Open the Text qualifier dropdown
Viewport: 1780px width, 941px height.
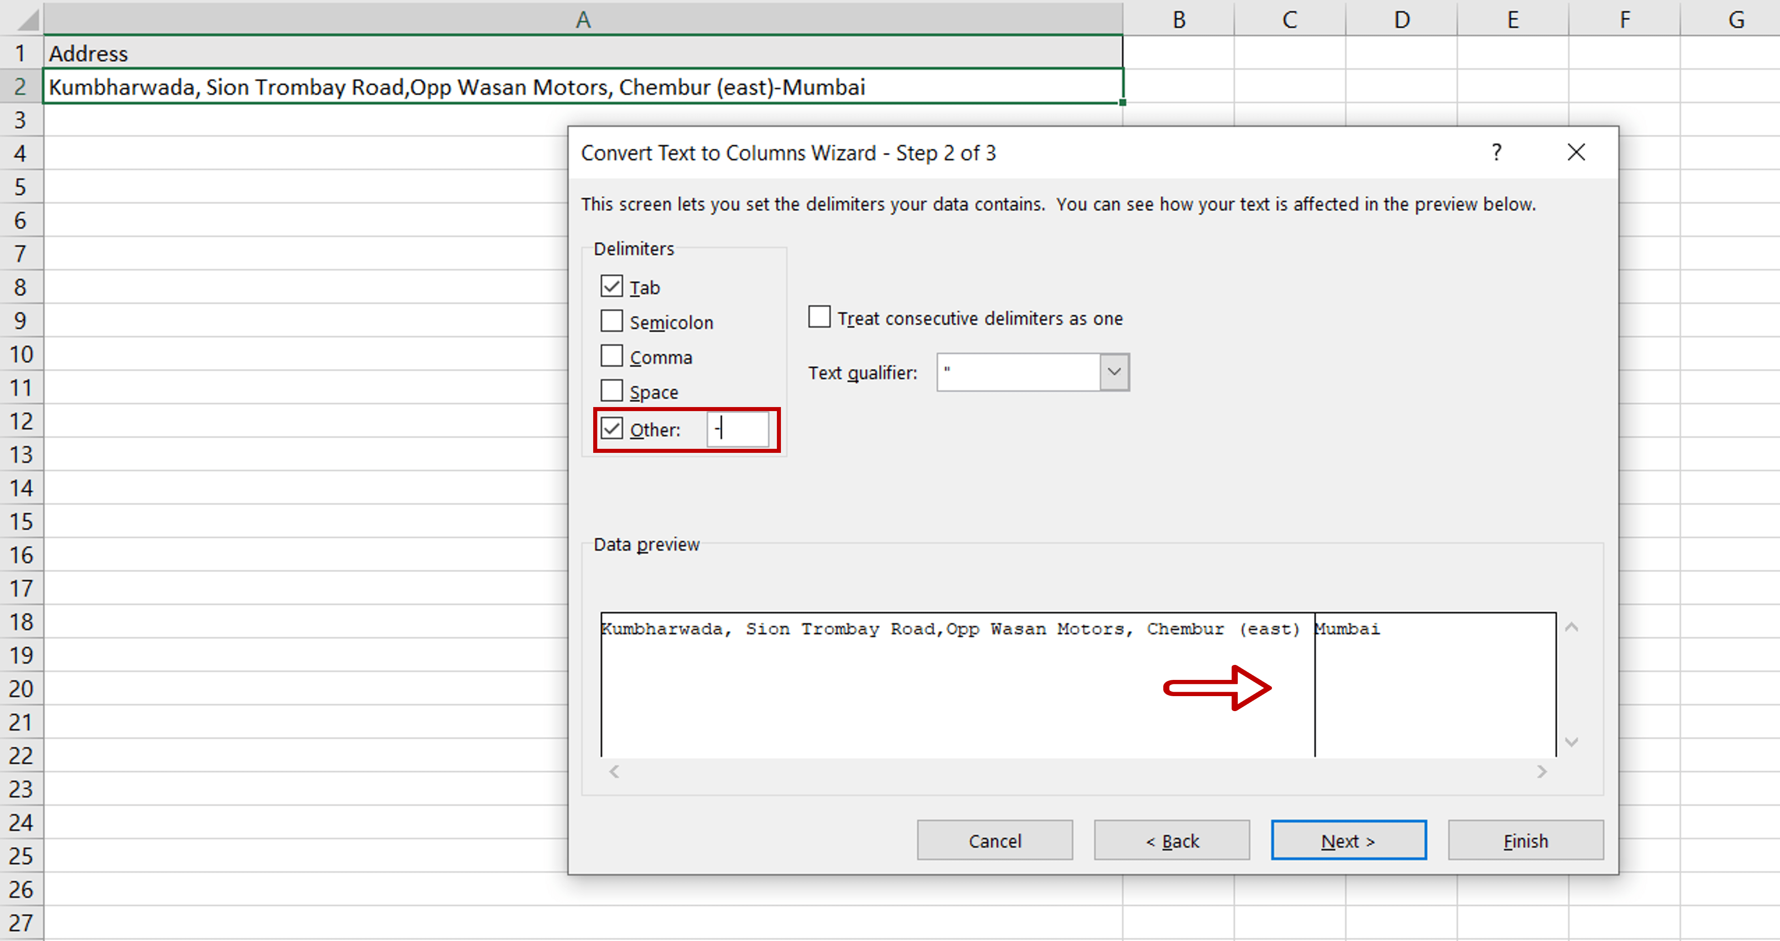pos(1113,372)
